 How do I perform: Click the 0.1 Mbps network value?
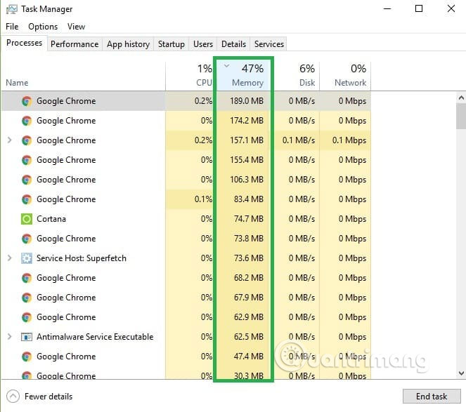tap(349, 140)
